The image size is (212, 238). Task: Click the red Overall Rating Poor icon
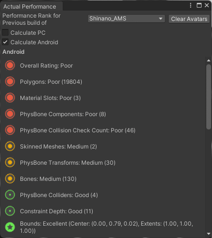point(10,65)
